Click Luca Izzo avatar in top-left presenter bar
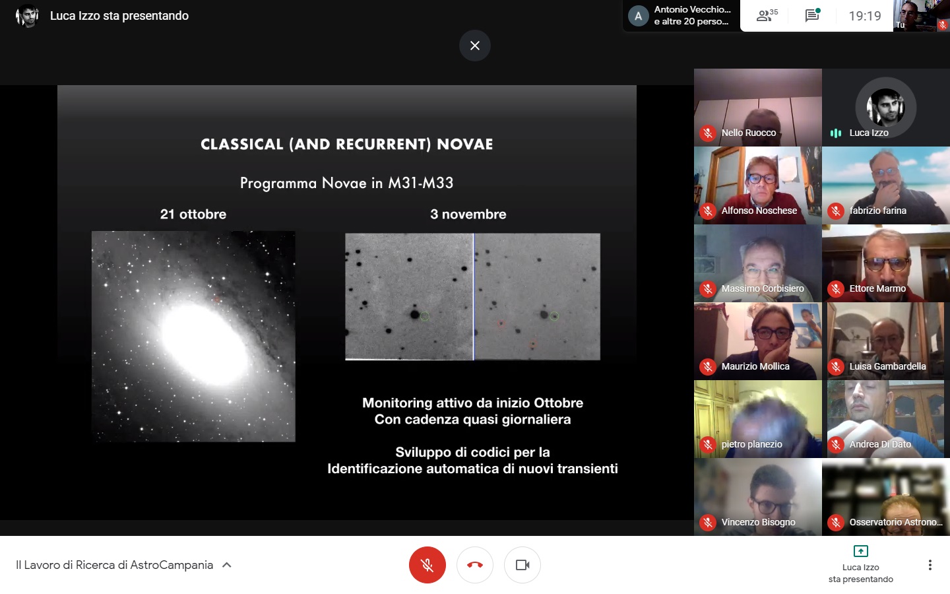The image size is (950, 594). coord(26,16)
